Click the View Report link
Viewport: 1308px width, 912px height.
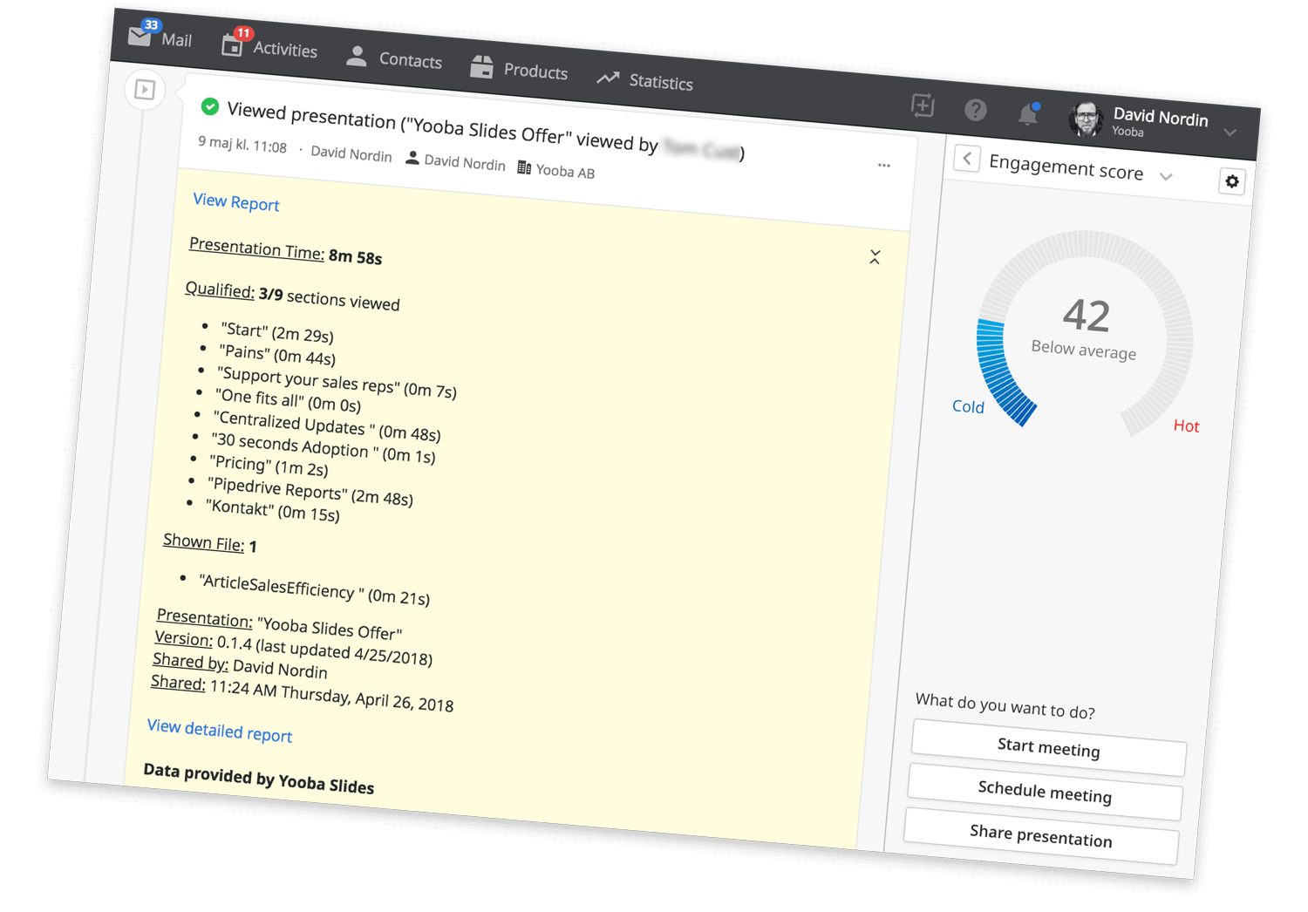click(x=236, y=202)
